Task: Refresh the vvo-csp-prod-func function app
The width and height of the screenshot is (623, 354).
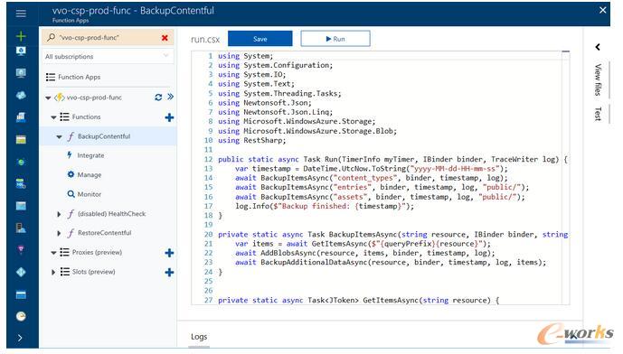Action: (x=158, y=98)
